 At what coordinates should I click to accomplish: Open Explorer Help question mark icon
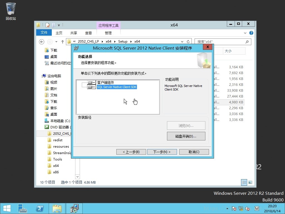251,33
